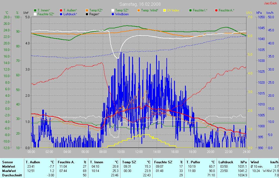Click the chart title Samstag, 16.02.2008
Image resolution: width=279 pixels, height=178 pixels.
click(x=140, y=4)
